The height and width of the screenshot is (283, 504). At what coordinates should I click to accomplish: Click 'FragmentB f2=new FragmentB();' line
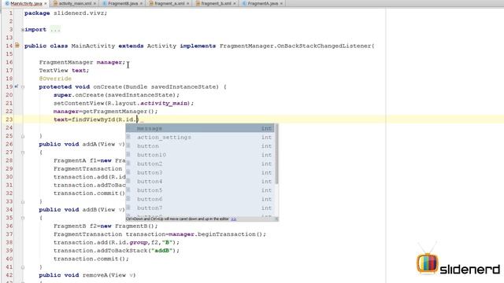(106, 226)
